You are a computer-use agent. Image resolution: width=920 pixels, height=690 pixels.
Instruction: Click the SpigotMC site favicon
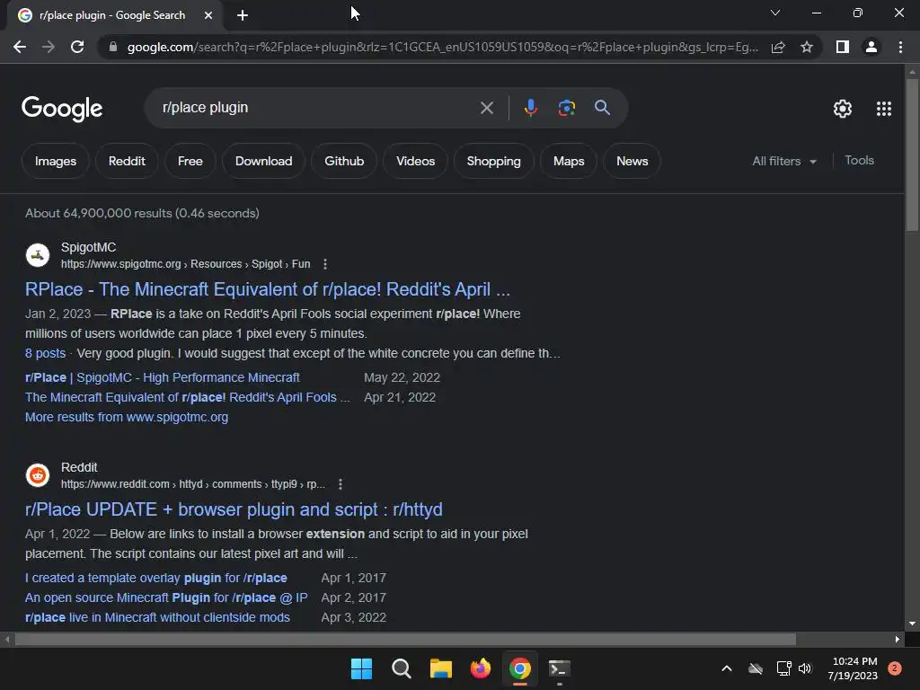(38, 255)
